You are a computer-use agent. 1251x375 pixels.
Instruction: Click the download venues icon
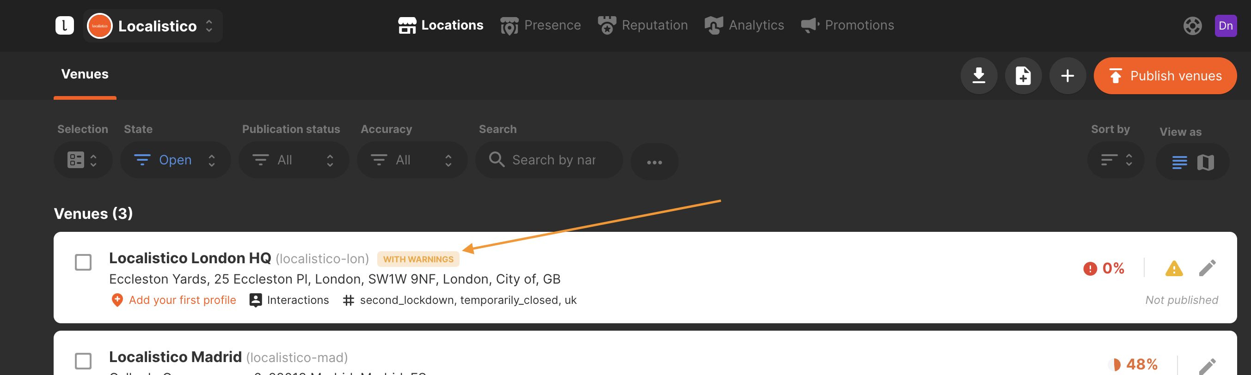[979, 76]
